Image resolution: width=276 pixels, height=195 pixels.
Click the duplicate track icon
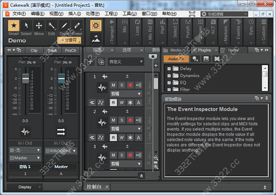point(101,61)
